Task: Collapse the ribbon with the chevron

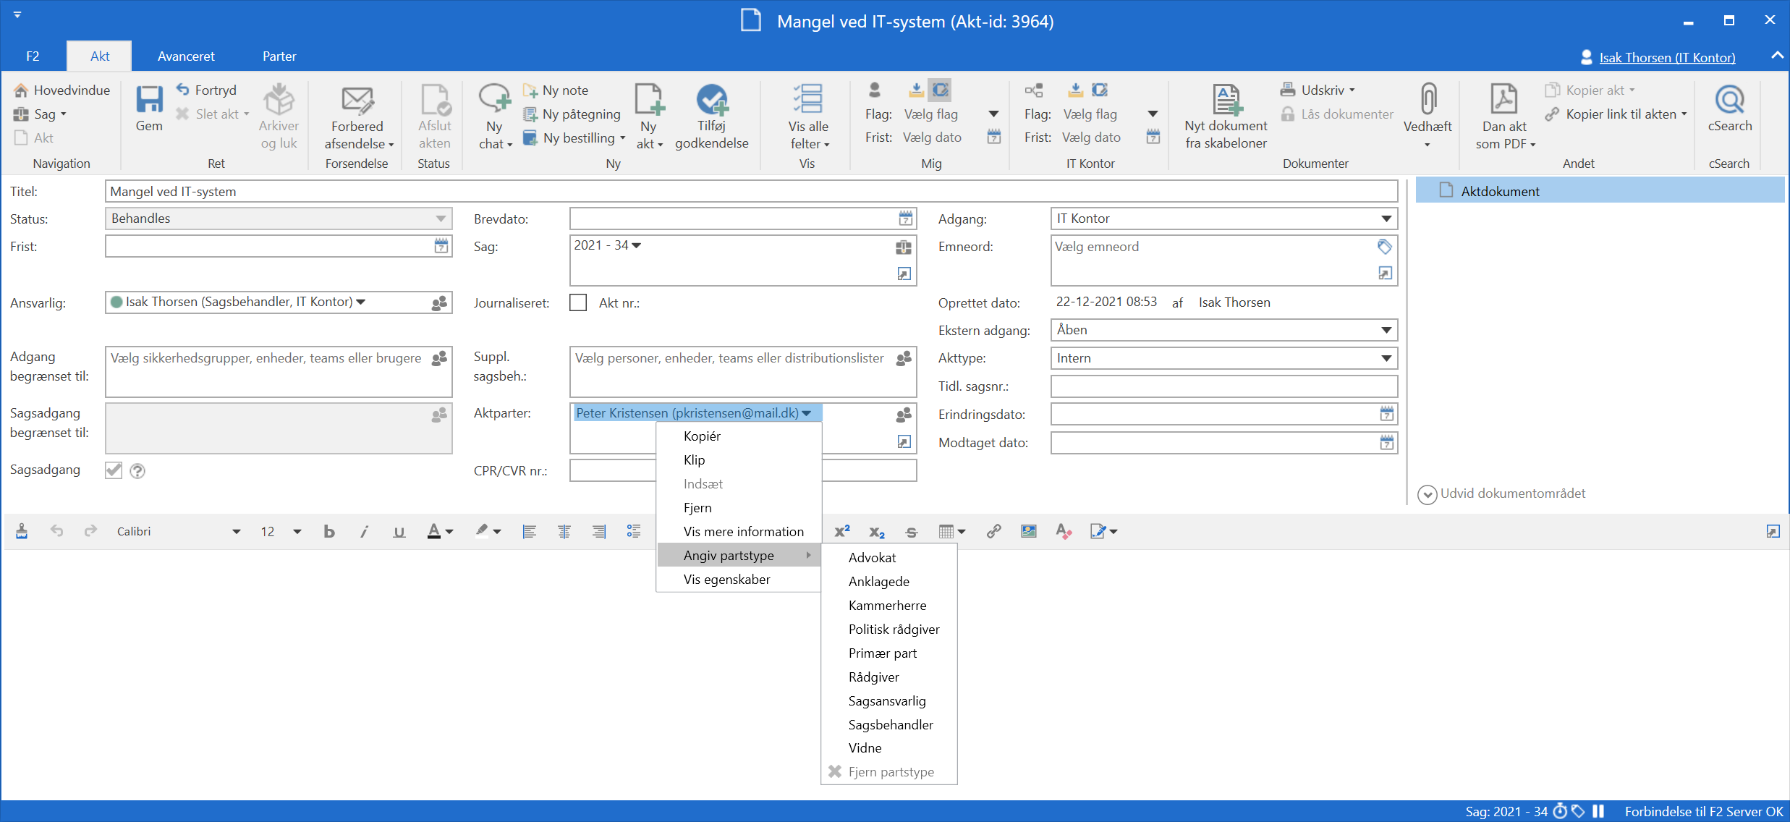Action: 1777,56
